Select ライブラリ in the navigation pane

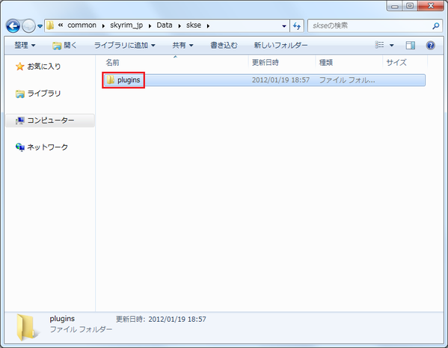click(38, 94)
